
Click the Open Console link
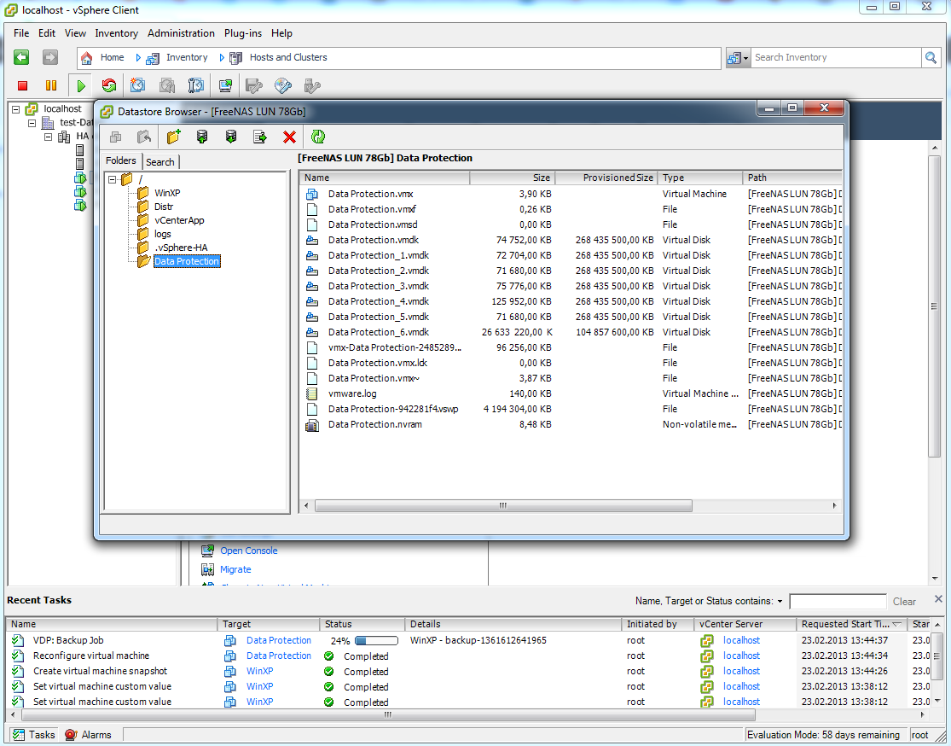pos(249,551)
